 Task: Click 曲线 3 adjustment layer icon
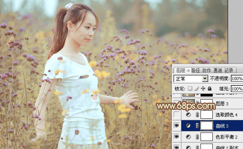coord(188,126)
